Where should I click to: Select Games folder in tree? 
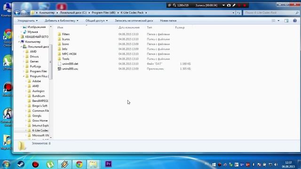tap(34, 61)
